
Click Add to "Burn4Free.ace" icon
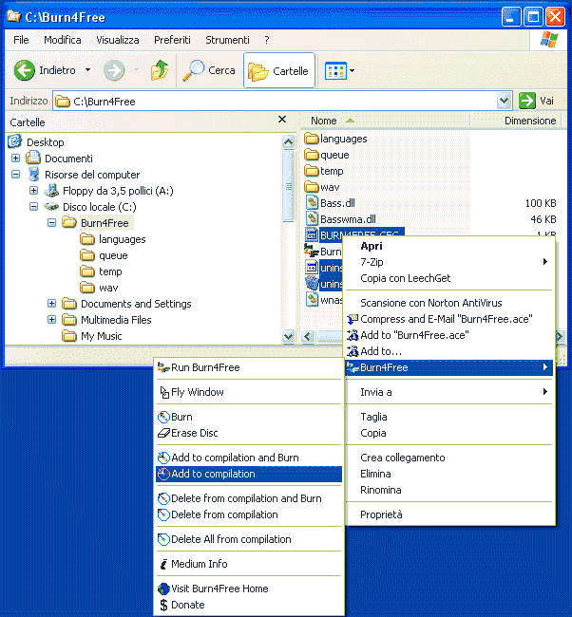[x=353, y=335]
